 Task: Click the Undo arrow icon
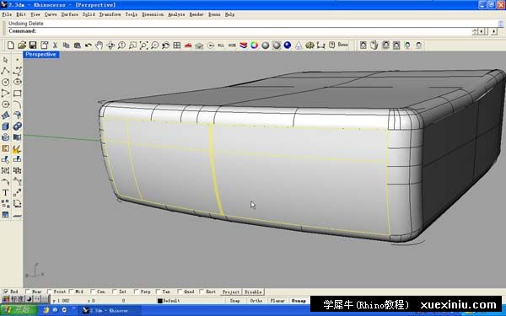[88, 46]
